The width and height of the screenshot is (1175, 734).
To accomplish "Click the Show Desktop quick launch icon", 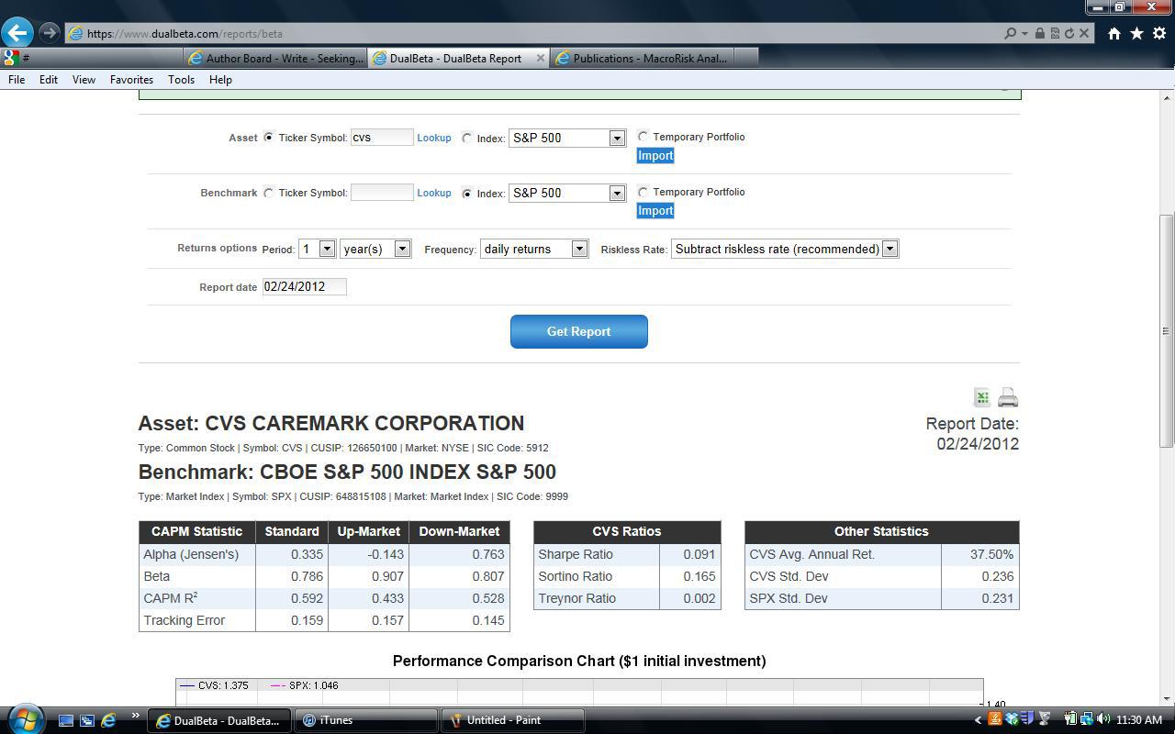I will pyautogui.click(x=66, y=720).
